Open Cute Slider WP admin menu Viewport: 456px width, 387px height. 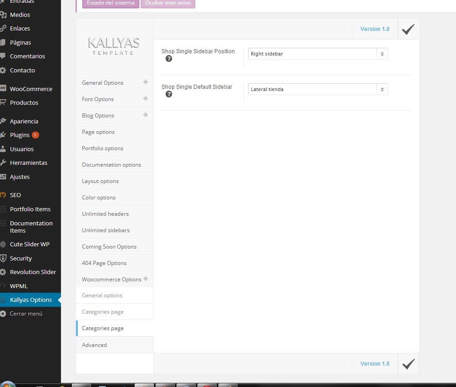click(x=30, y=244)
